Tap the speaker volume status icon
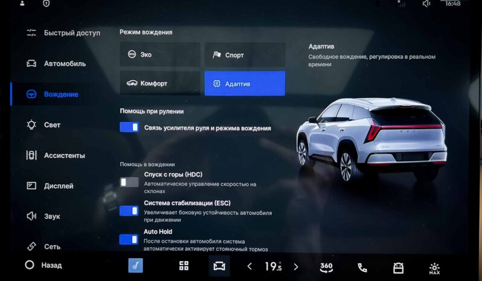482x281 pixels. pyautogui.click(x=426, y=4)
